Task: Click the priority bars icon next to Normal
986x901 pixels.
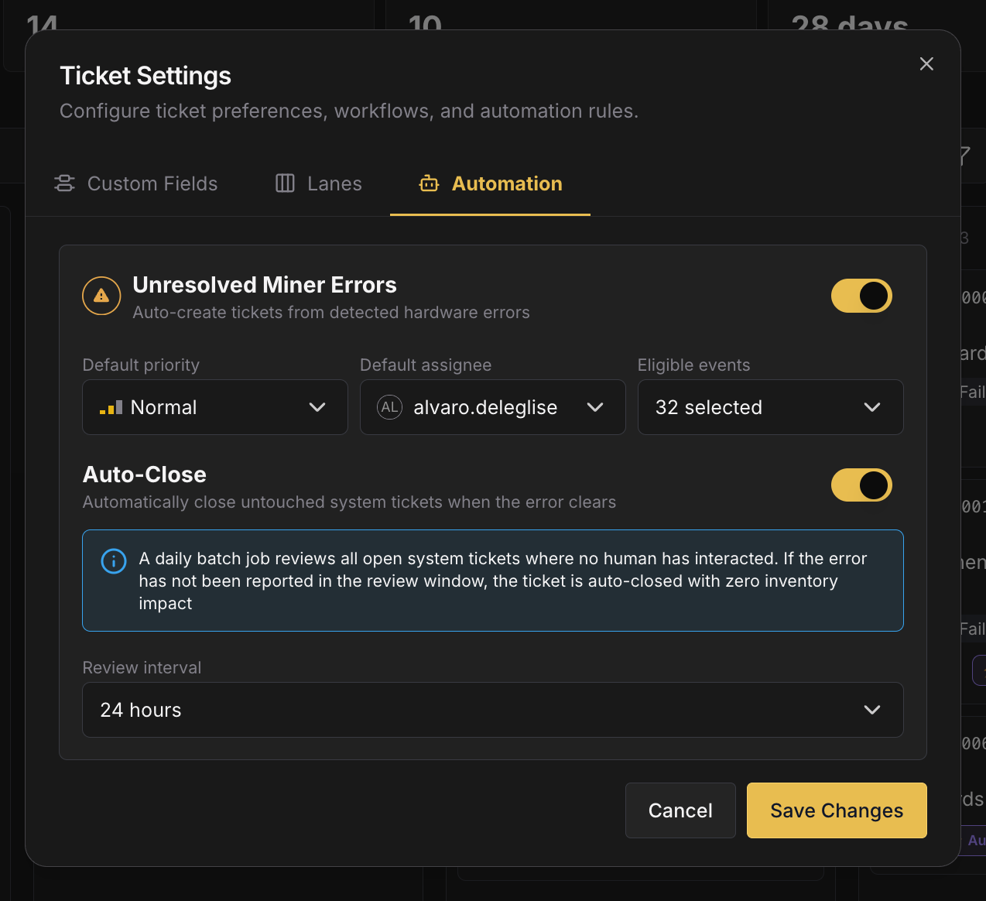Action: coord(111,407)
